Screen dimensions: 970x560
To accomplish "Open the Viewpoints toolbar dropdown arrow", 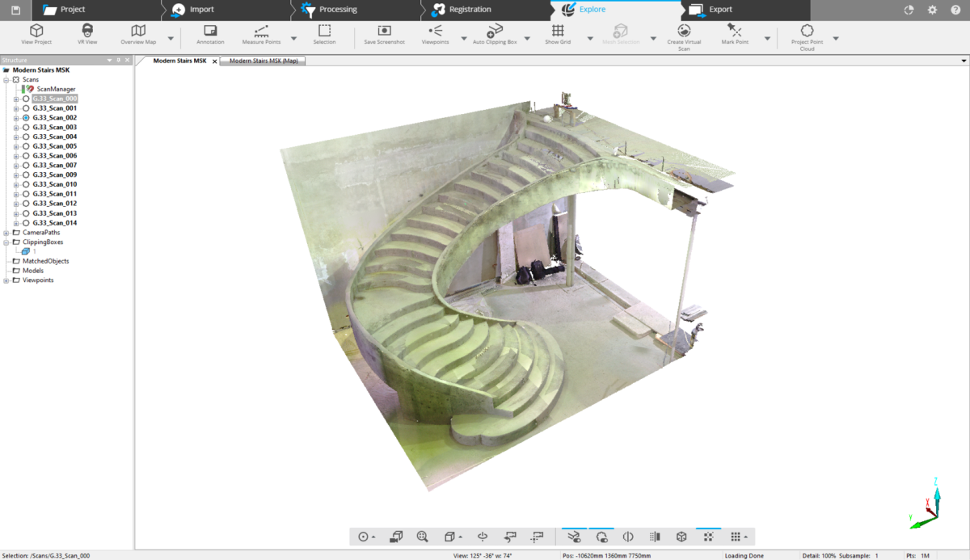I will (x=464, y=38).
